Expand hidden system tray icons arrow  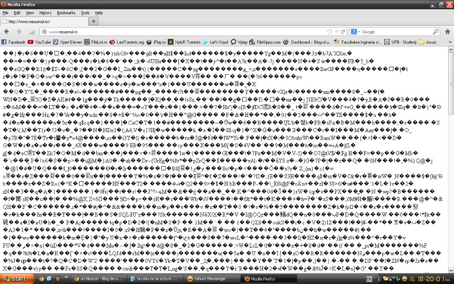(x=378, y=279)
